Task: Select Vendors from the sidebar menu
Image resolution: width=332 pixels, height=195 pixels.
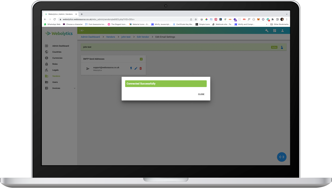Action: click(56, 76)
